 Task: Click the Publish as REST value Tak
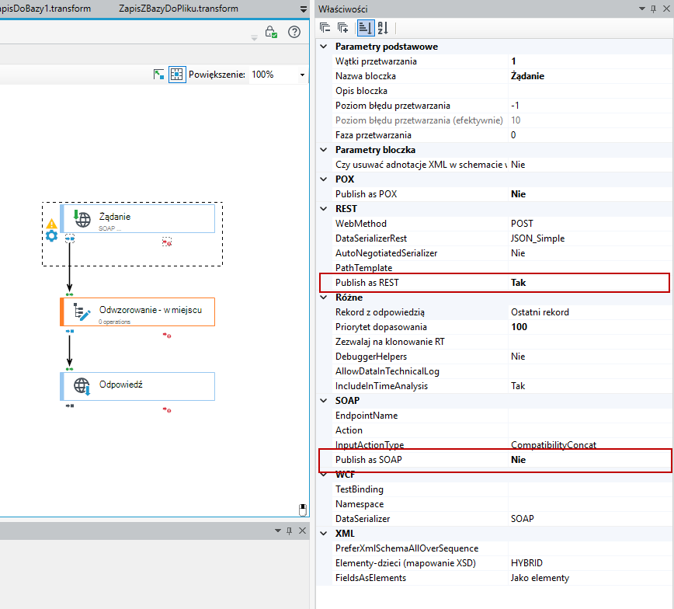tap(518, 283)
